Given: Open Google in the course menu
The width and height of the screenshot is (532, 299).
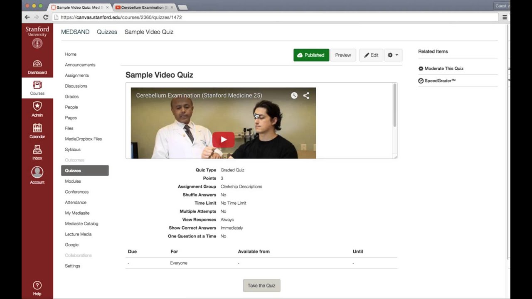Looking at the screenshot, I should tap(72, 245).
